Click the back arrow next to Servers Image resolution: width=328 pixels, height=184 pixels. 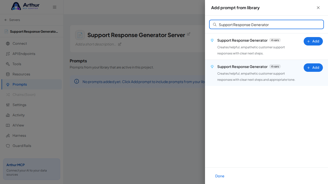(x=6, y=20)
